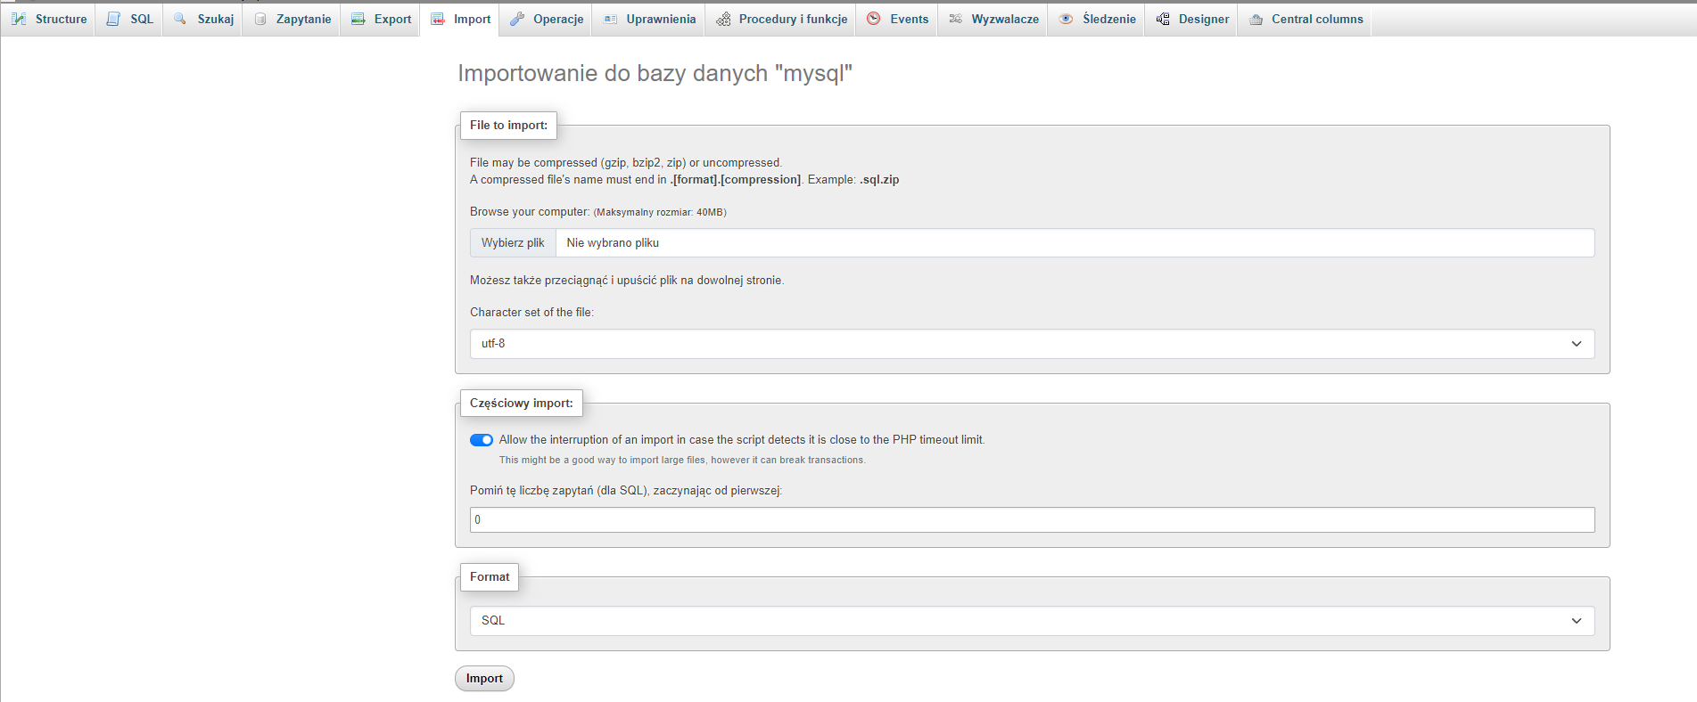Click the Designer tab icon
This screenshot has height=702, width=1697.
click(x=1163, y=19)
